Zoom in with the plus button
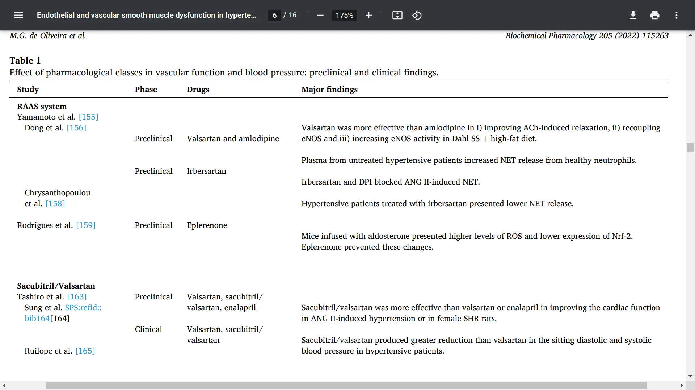 point(368,15)
